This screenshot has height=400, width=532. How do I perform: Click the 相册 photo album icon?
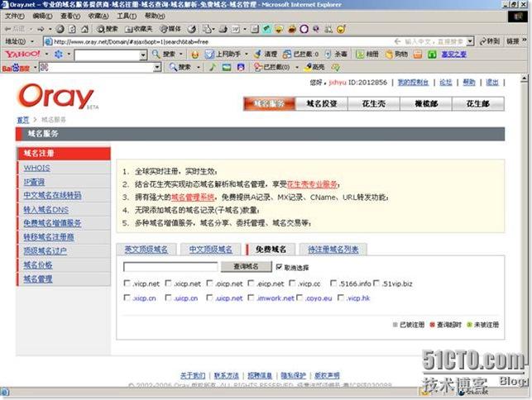(x=360, y=54)
